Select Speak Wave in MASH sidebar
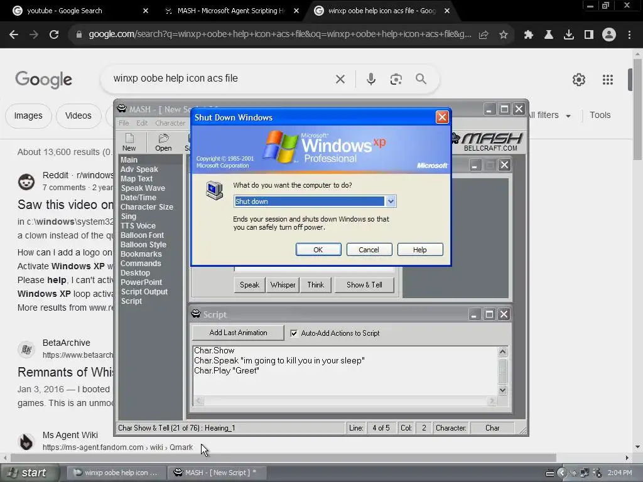The width and height of the screenshot is (643, 482). [143, 188]
